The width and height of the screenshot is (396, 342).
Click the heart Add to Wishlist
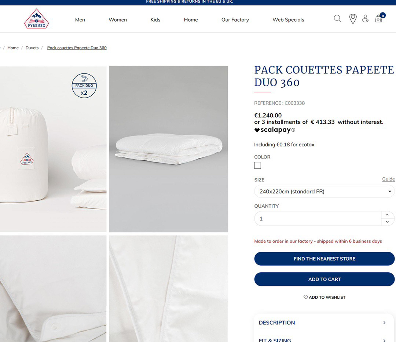324,297
